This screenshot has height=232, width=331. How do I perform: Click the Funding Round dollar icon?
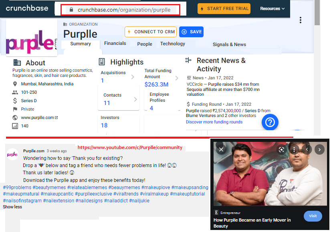coord(188,104)
